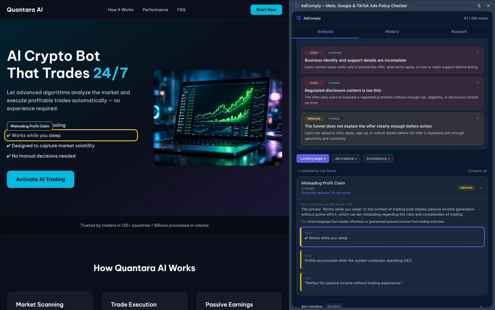Expand the medium funnel clarity issue

(478, 118)
